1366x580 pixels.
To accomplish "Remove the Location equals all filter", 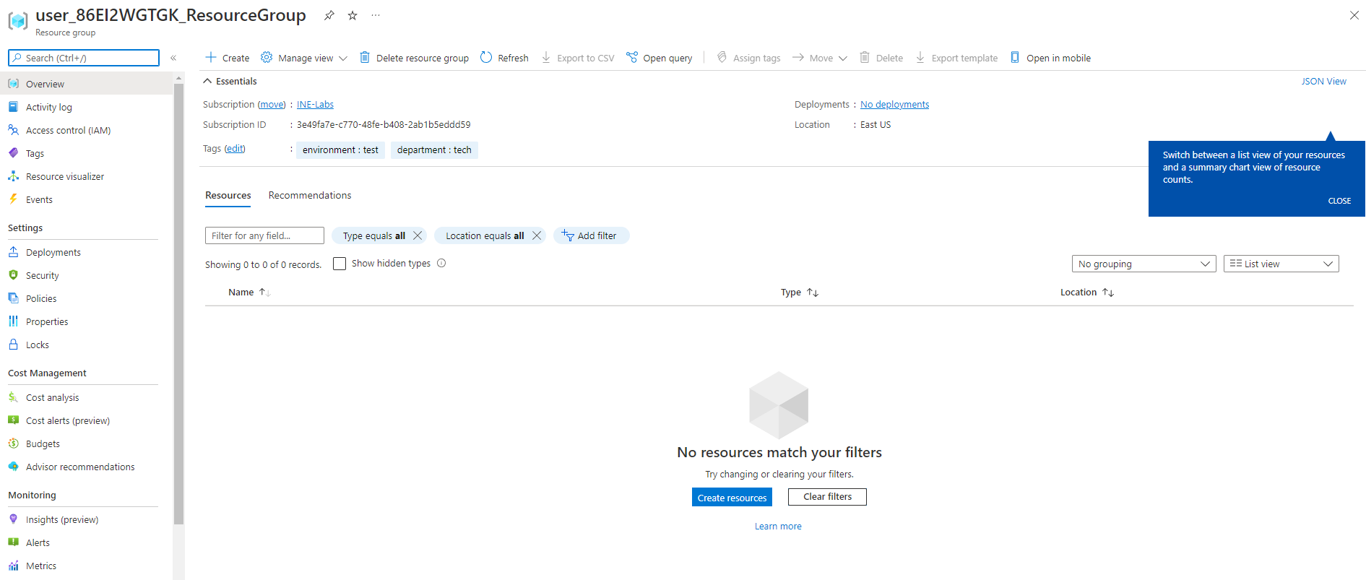I will 537,235.
